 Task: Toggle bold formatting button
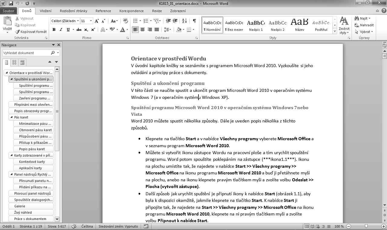54,30
